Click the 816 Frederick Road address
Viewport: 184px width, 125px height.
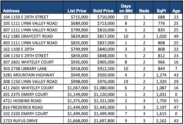tap(23, 107)
